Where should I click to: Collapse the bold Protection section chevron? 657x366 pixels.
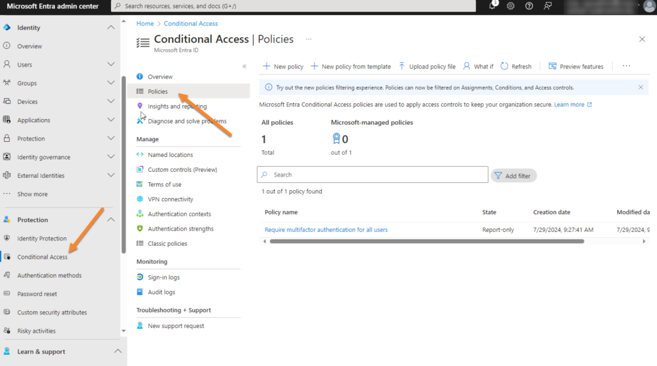click(x=111, y=220)
